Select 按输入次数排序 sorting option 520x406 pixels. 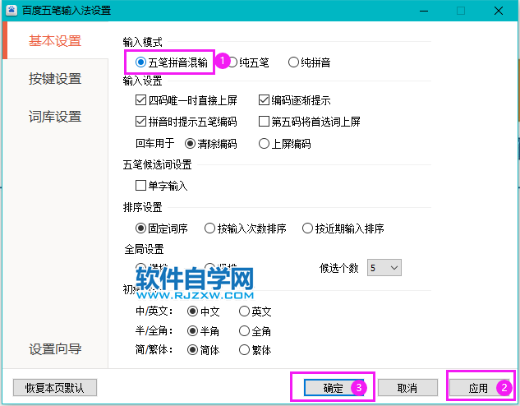[x=210, y=228]
